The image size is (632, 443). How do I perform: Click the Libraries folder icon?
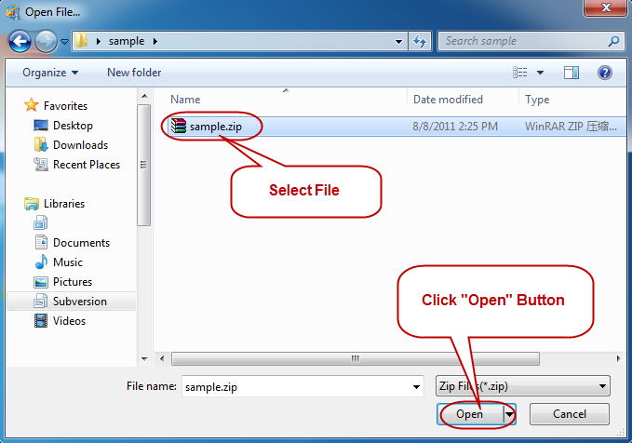pos(32,204)
